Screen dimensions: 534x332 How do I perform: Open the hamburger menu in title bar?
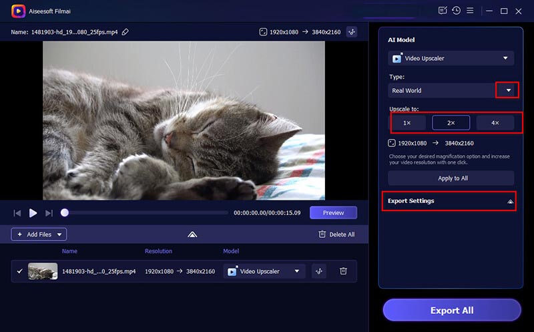(x=470, y=11)
